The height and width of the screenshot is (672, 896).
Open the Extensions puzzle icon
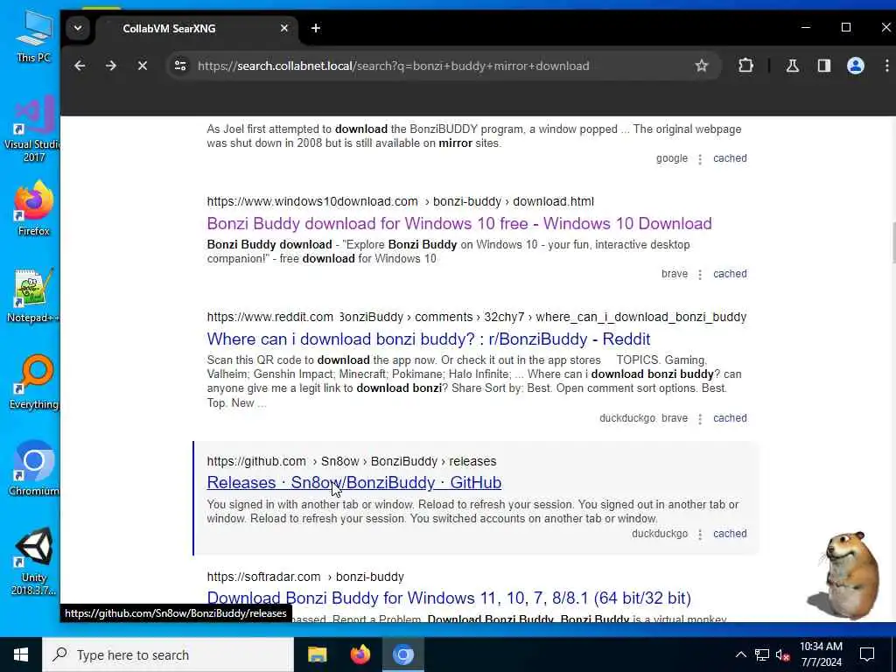point(745,66)
